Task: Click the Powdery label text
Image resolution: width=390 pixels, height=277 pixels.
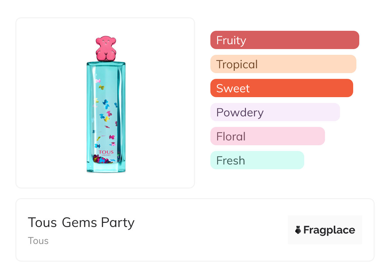Action: click(240, 113)
